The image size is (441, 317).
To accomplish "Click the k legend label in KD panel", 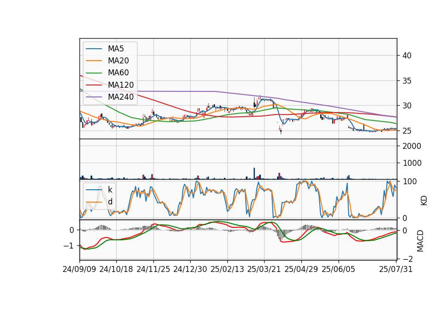I will (x=110, y=190).
